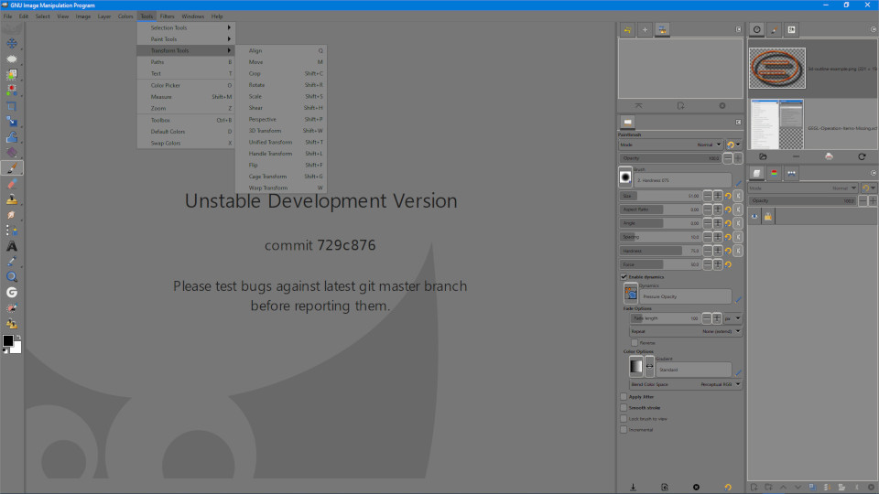Select the Eraser tool in toolbox
879x494 pixels.
pos(12,184)
